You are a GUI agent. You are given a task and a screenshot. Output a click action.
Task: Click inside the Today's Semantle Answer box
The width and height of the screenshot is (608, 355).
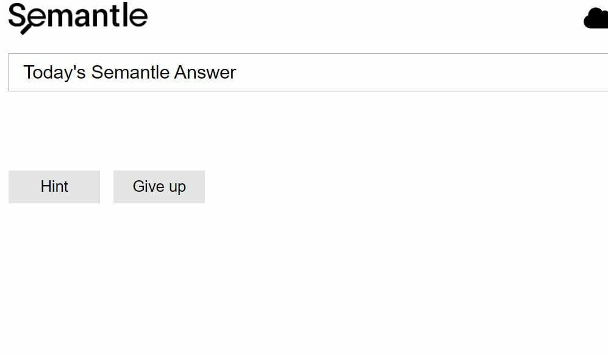tap(308, 72)
